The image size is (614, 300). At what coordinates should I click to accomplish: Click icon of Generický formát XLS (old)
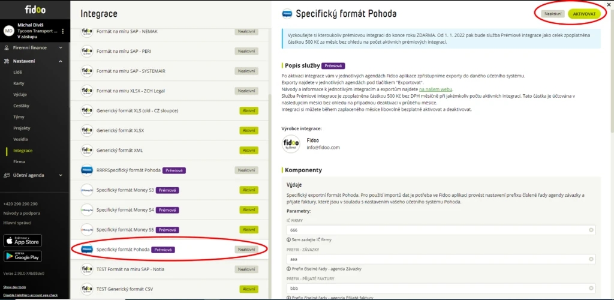pos(87,110)
